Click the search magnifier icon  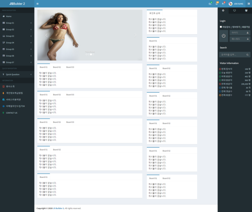[x=247, y=55]
